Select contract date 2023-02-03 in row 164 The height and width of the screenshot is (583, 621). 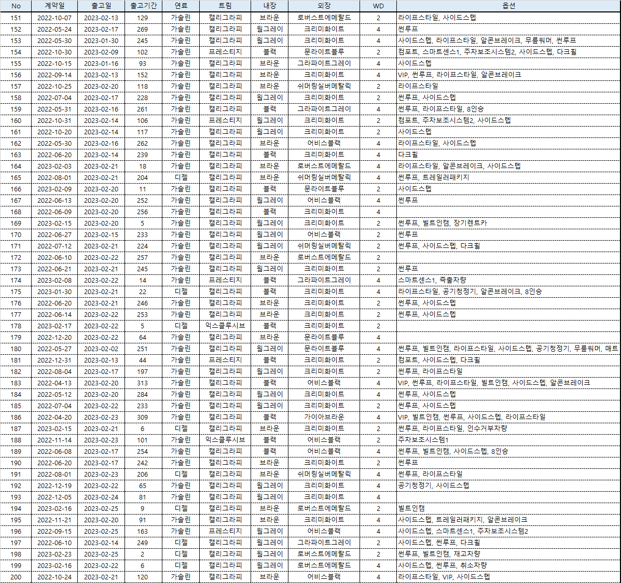click(54, 166)
